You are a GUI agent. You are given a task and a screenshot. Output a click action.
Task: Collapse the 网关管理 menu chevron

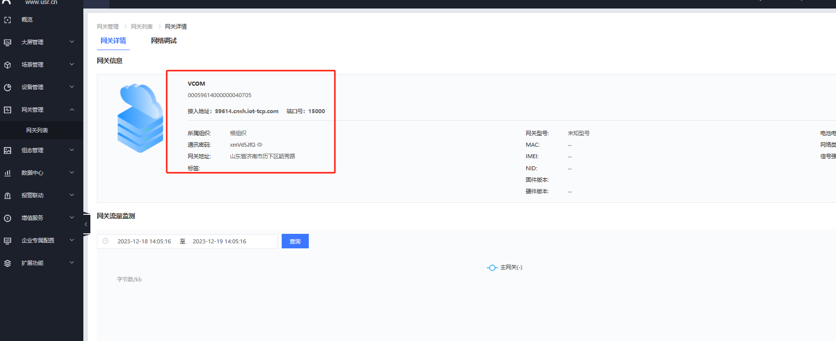pyautogui.click(x=72, y=110)
